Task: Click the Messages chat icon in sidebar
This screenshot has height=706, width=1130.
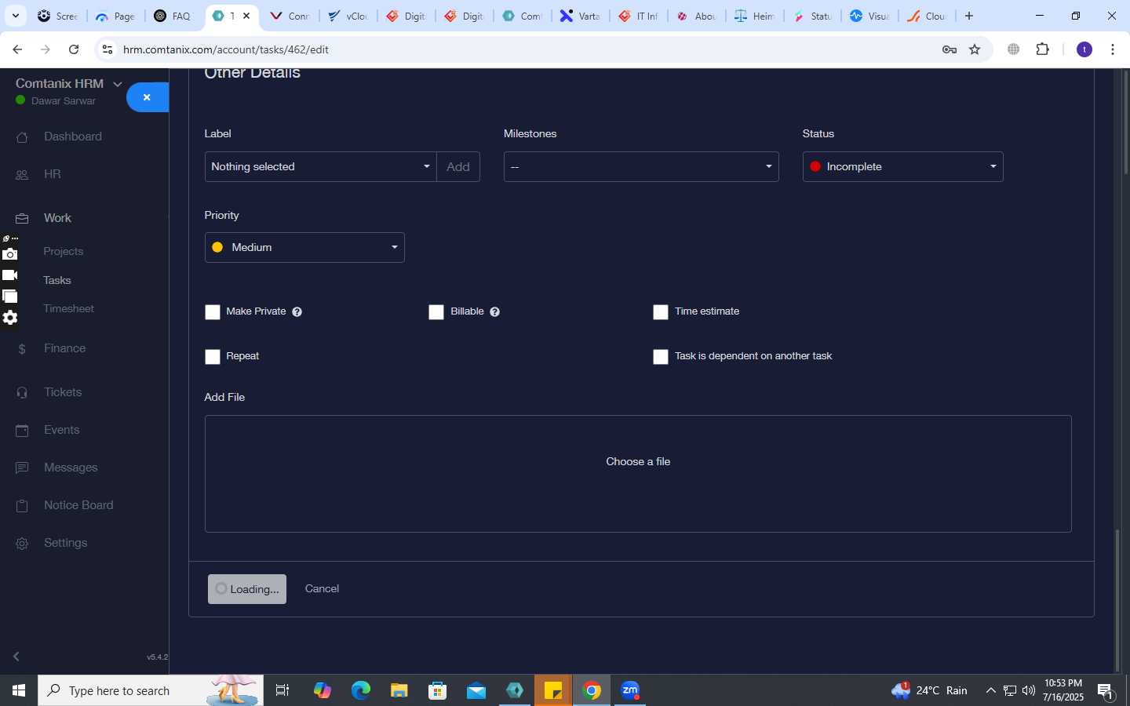Action: (x=22, y=468)
